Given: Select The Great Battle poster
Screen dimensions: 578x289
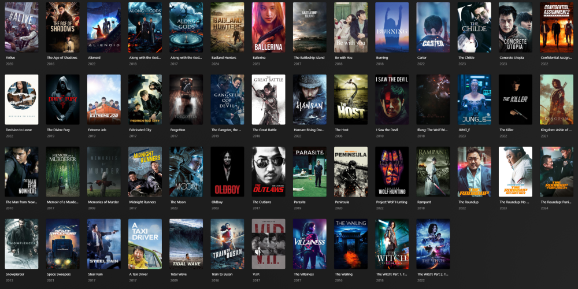Looking at the screenshot, I should 268,99.
